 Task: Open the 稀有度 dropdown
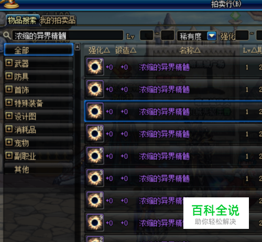coord(212,36)
